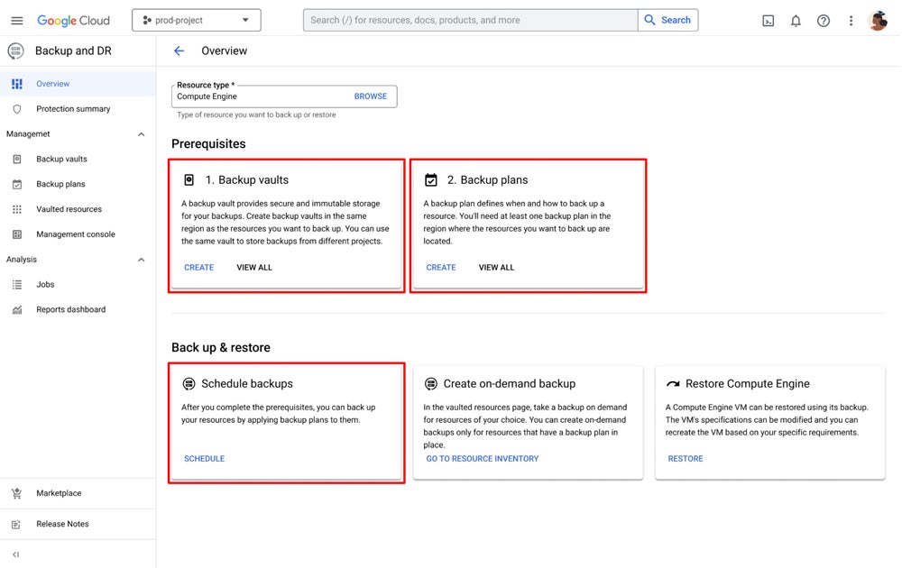The image size is (902, 568).
Task: Click the Marketplace cart icon
Action: pyautogui.click(x=16, y=493)
